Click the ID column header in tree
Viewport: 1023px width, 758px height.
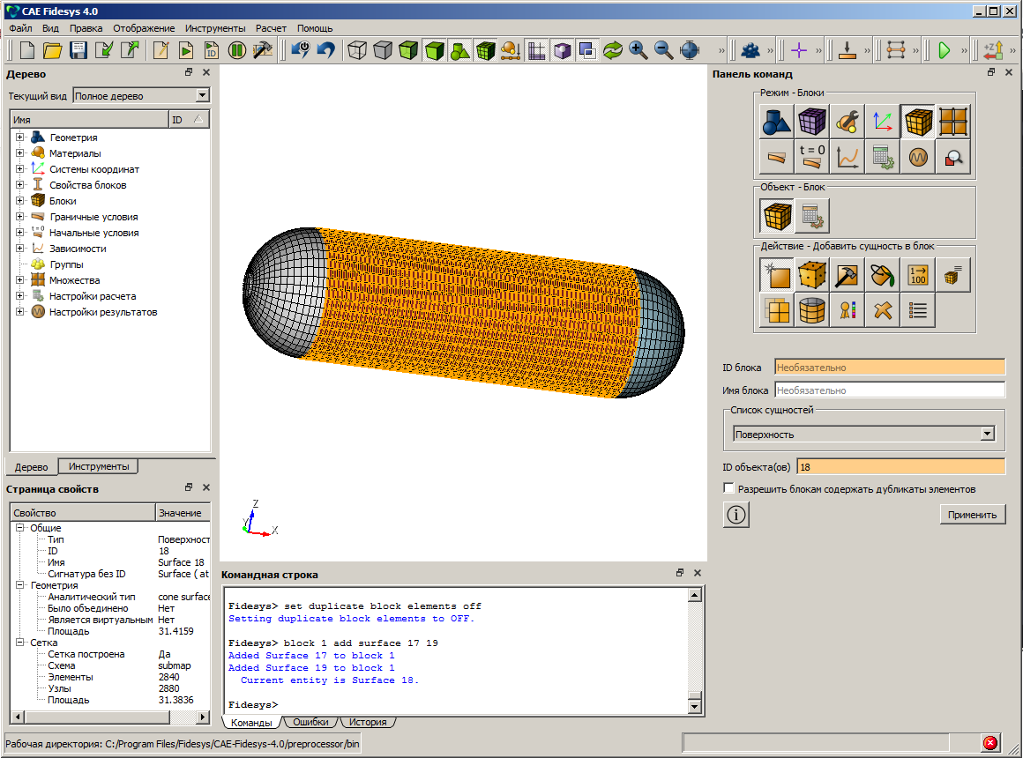click(x=189, y=119)
